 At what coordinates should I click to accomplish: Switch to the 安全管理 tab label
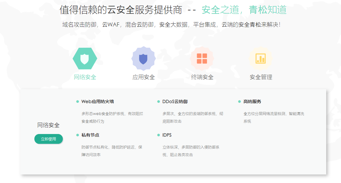261,77
